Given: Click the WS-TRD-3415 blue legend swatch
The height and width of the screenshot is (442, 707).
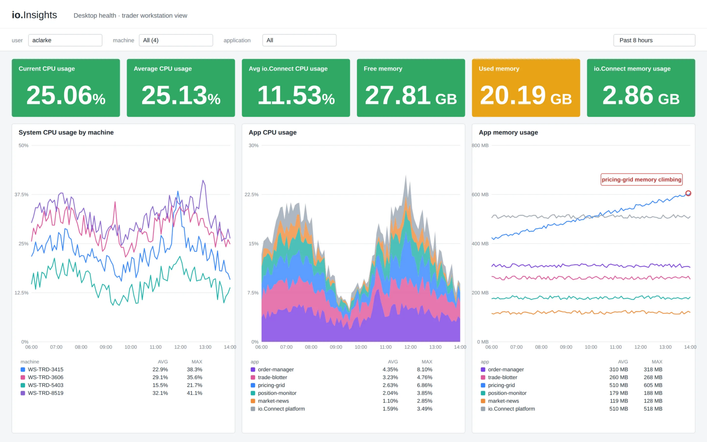Looking at the screenshot, I should 23,369.
